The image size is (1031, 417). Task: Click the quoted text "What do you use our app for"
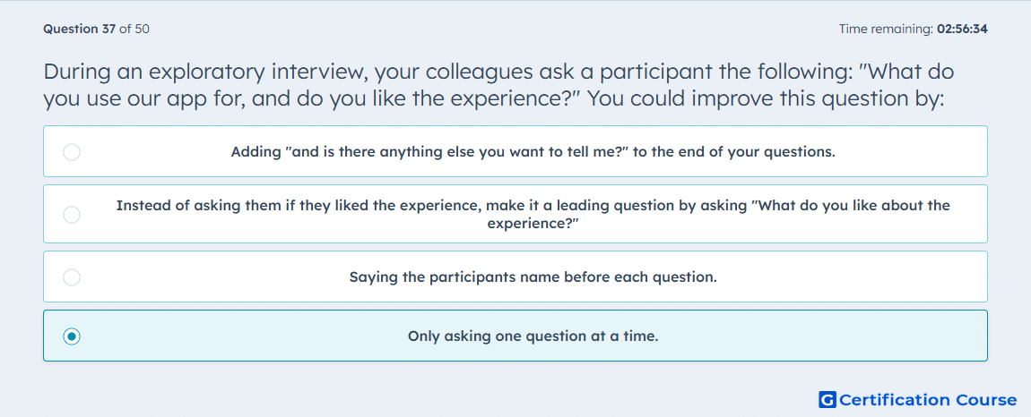click(x=500, y=85)
